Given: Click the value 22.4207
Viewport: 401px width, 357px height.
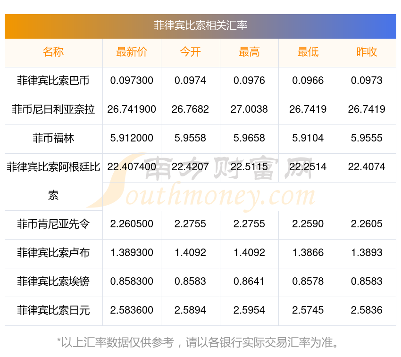Looking at the screenshot, I should (x=190, y=167).
